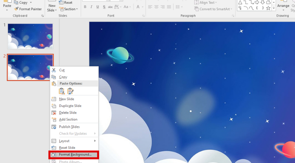The image size is (295, 163).
Task: Open the Copy dropdown arrow
Action: pos(31,2)
